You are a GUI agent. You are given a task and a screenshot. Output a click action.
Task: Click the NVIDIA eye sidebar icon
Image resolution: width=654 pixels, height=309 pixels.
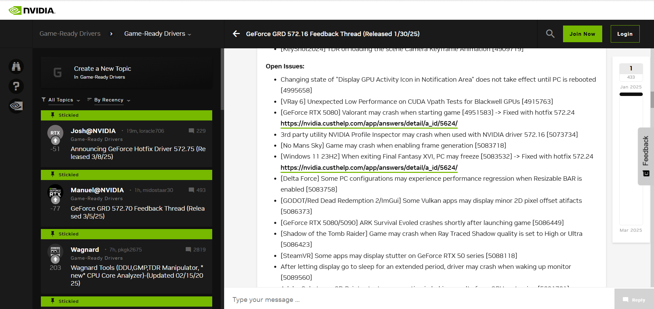click(x=16, y=106)
